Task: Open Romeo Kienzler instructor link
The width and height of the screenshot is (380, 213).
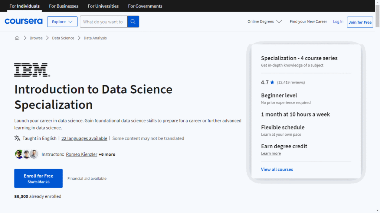Action: coord(81,154)
